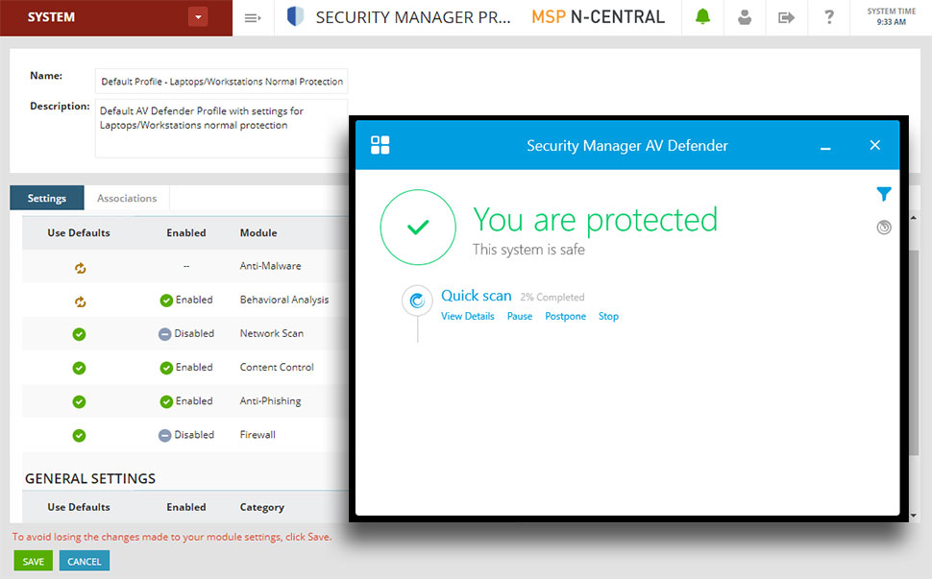Click the scrollbar up arrow
932x579 pixels.
tap(914, 219)
